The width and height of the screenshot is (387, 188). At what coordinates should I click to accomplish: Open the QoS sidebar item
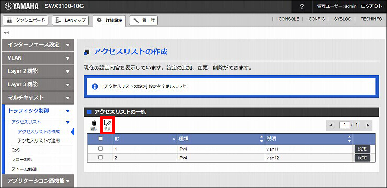click(15, 150)
